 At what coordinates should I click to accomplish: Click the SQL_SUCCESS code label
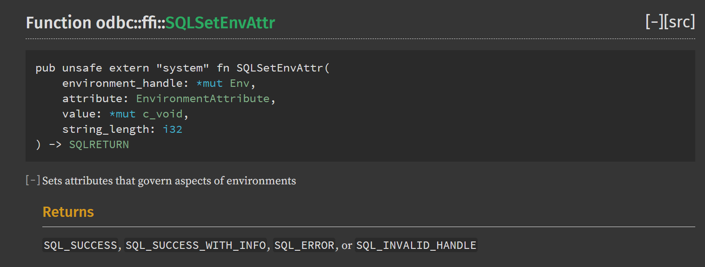80,245
